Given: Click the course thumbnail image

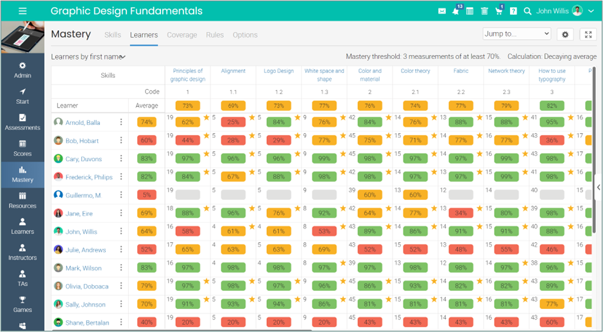Looking at the screenshot, I should [22, 37].
